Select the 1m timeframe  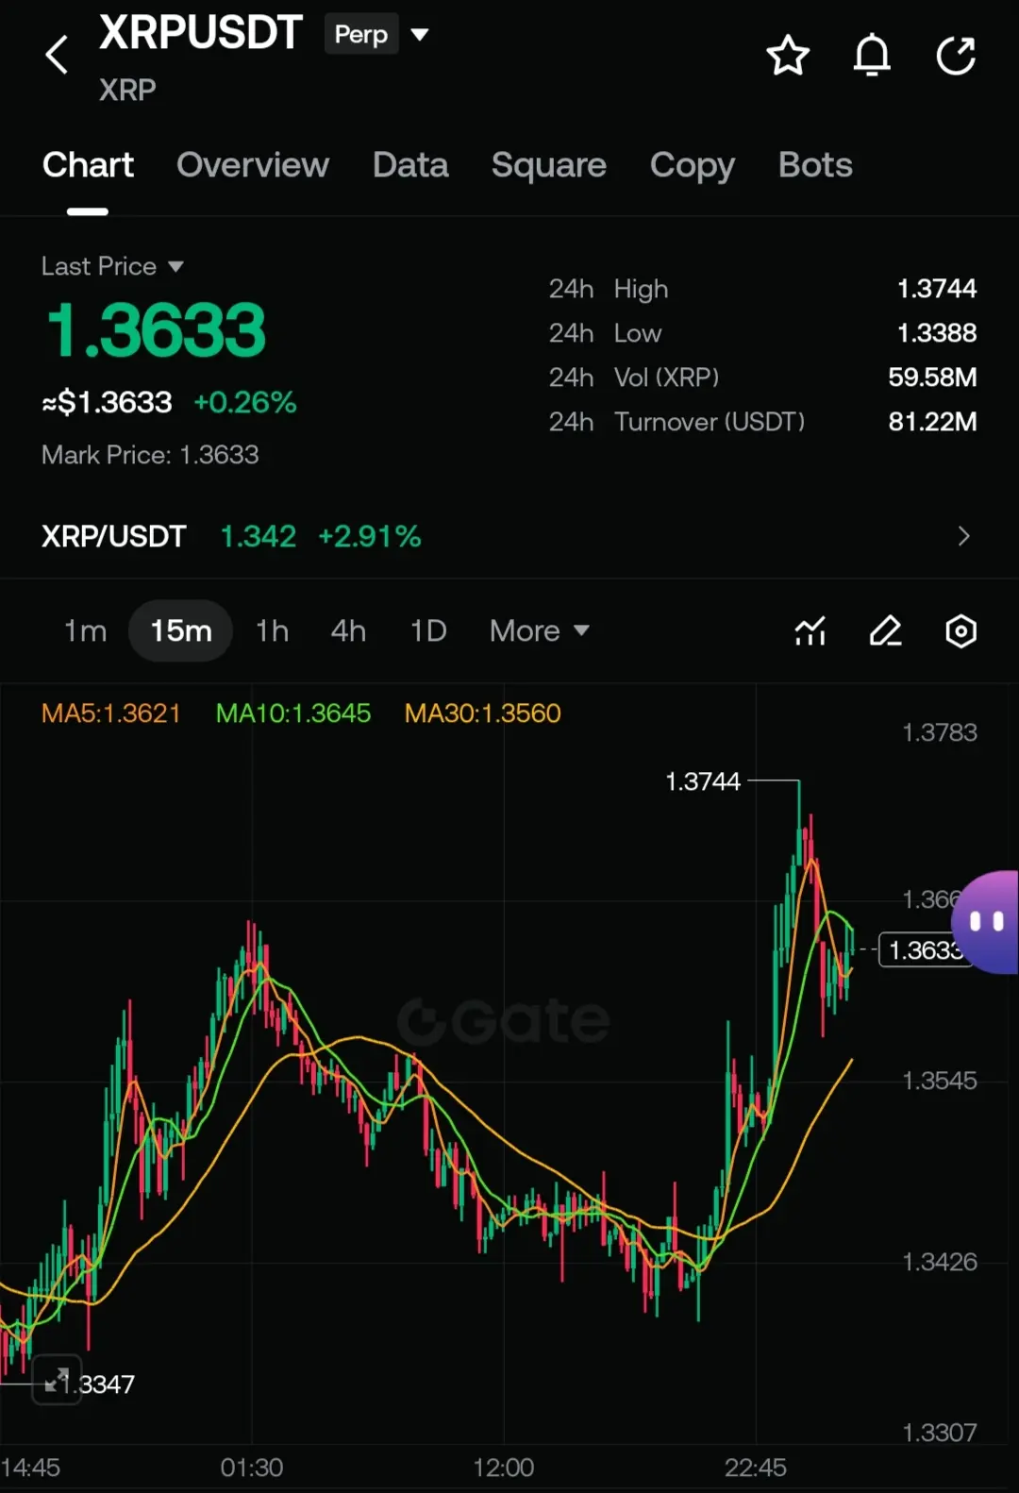[x=85, y=630]
